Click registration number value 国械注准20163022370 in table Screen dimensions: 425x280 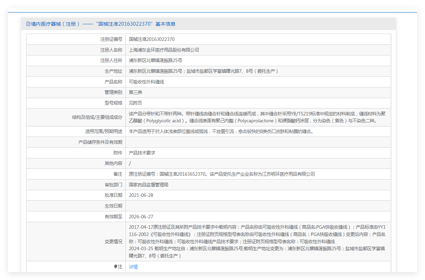(x=152, y=39)
